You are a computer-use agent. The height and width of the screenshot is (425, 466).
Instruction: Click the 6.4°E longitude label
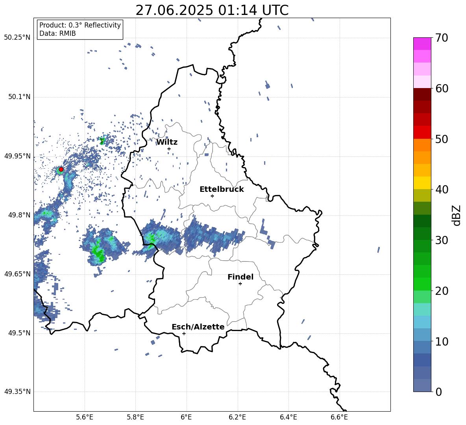pos(288,417)
